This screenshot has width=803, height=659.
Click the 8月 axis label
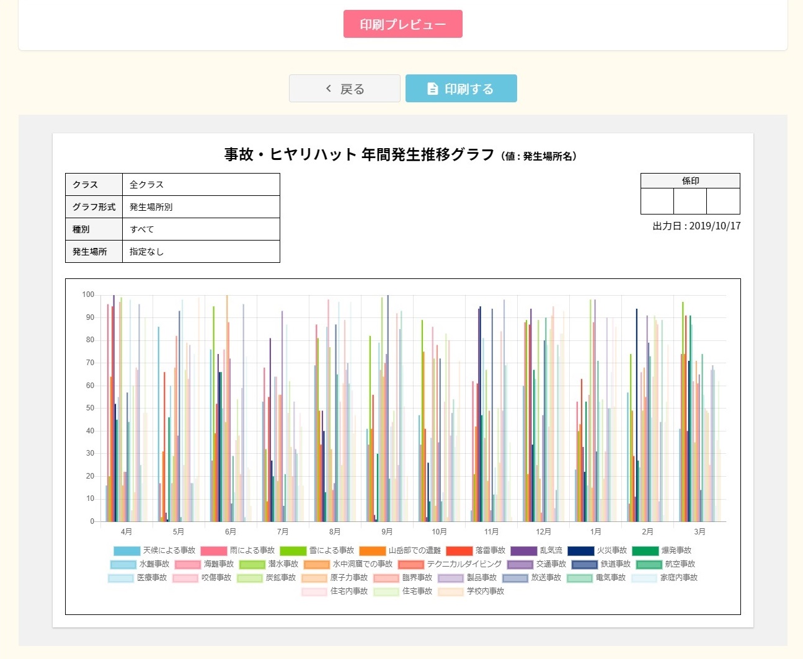tap(335, 532)
